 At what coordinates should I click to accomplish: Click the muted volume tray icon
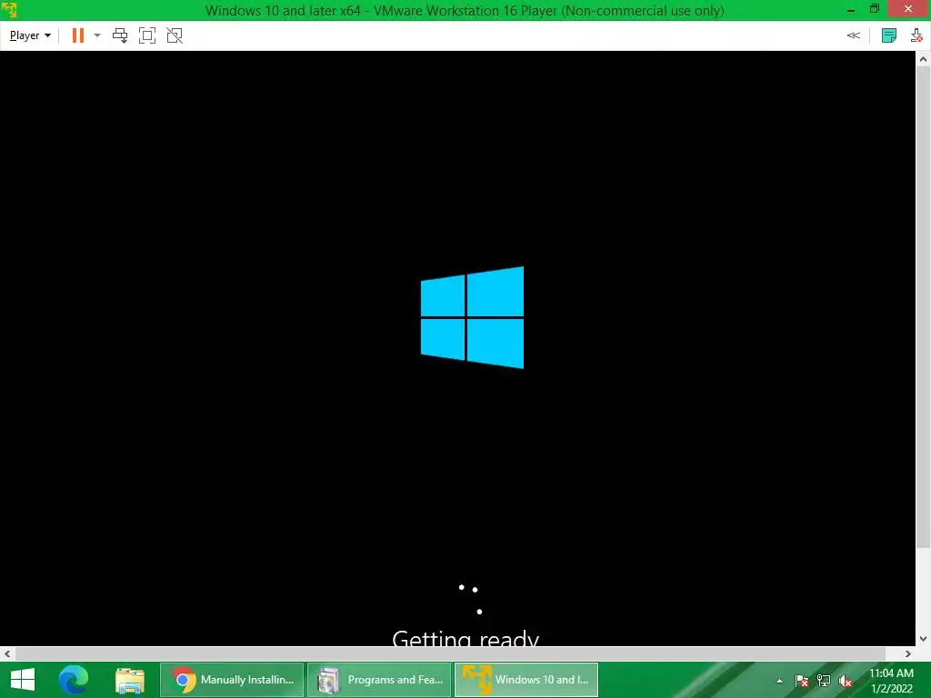pos(846,681)
